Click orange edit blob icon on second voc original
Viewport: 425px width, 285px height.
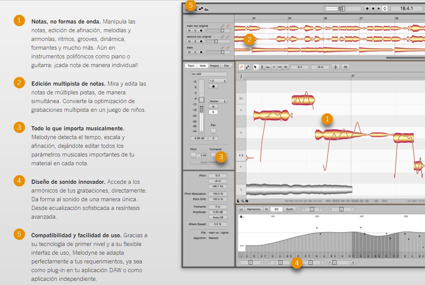click(228, 37)
